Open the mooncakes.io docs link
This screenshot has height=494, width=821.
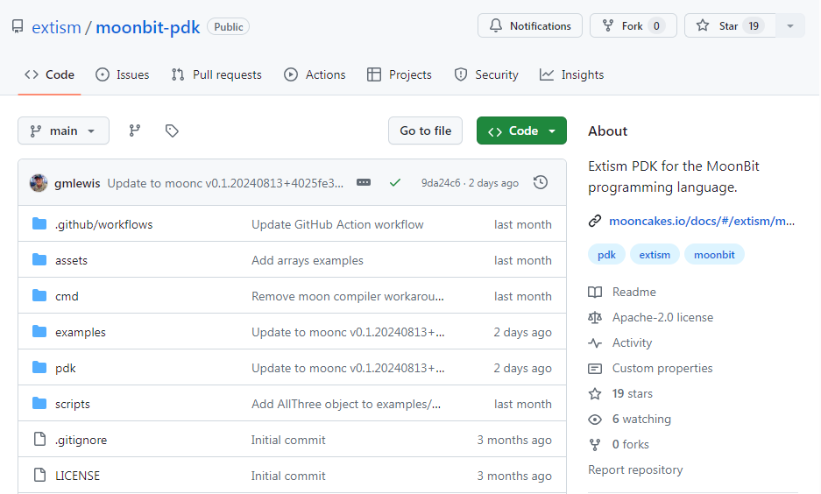[702, 221]
